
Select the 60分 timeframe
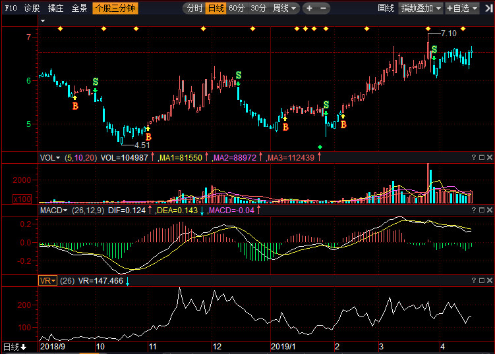(237, 9)
